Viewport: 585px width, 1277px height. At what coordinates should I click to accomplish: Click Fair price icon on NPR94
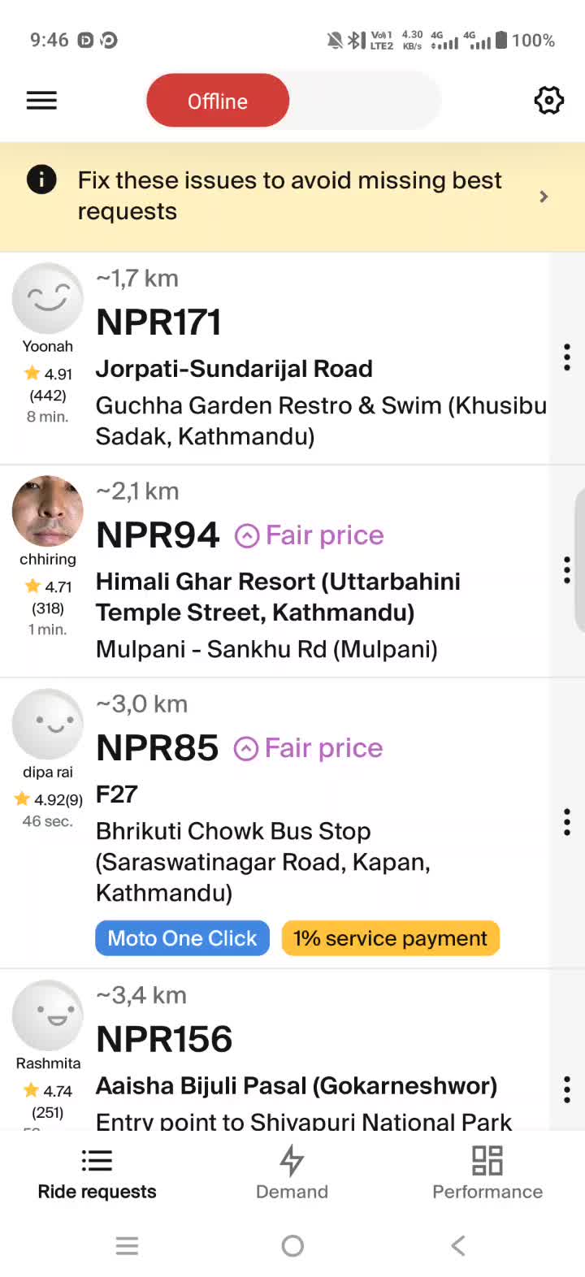[x=247, y=536]
